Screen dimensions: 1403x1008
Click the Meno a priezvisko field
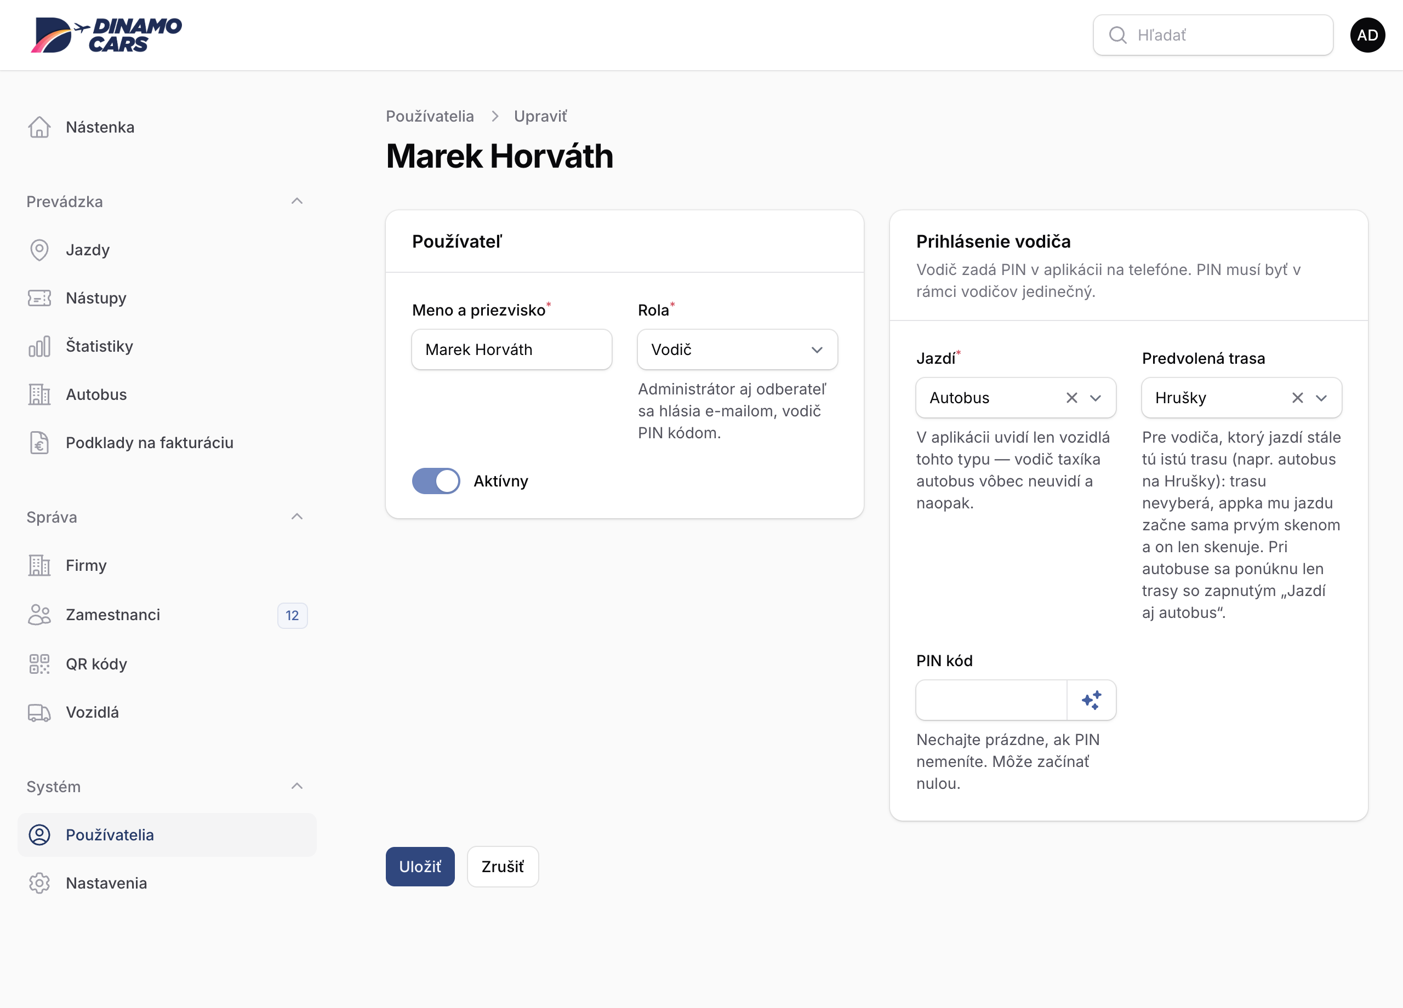511,350
